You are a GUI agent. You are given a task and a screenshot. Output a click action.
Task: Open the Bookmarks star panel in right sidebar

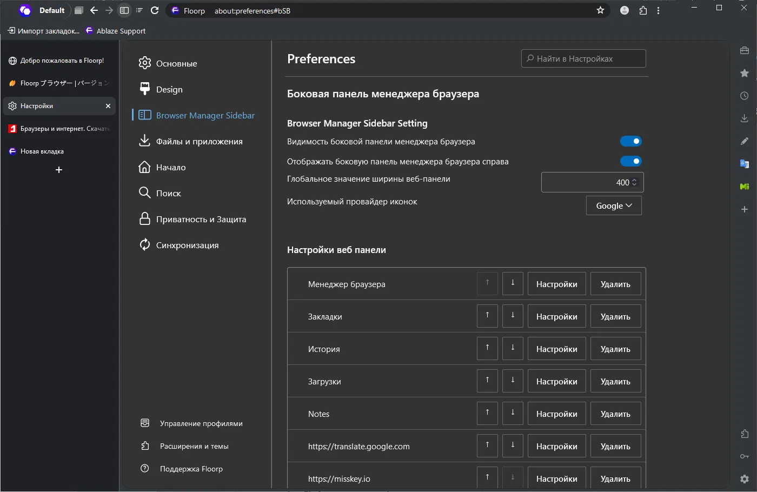coord(745,73)
